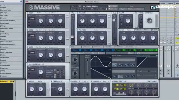Toggle the Noise oscillator power button

[x=27, y=81]
